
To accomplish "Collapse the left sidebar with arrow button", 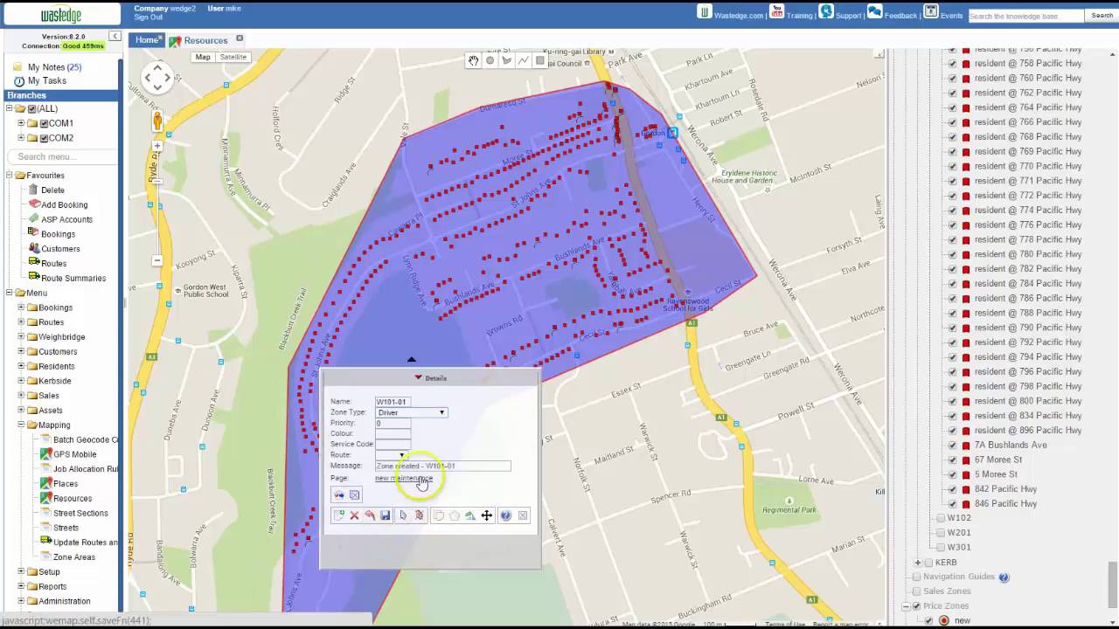I will tap(115, 36).
